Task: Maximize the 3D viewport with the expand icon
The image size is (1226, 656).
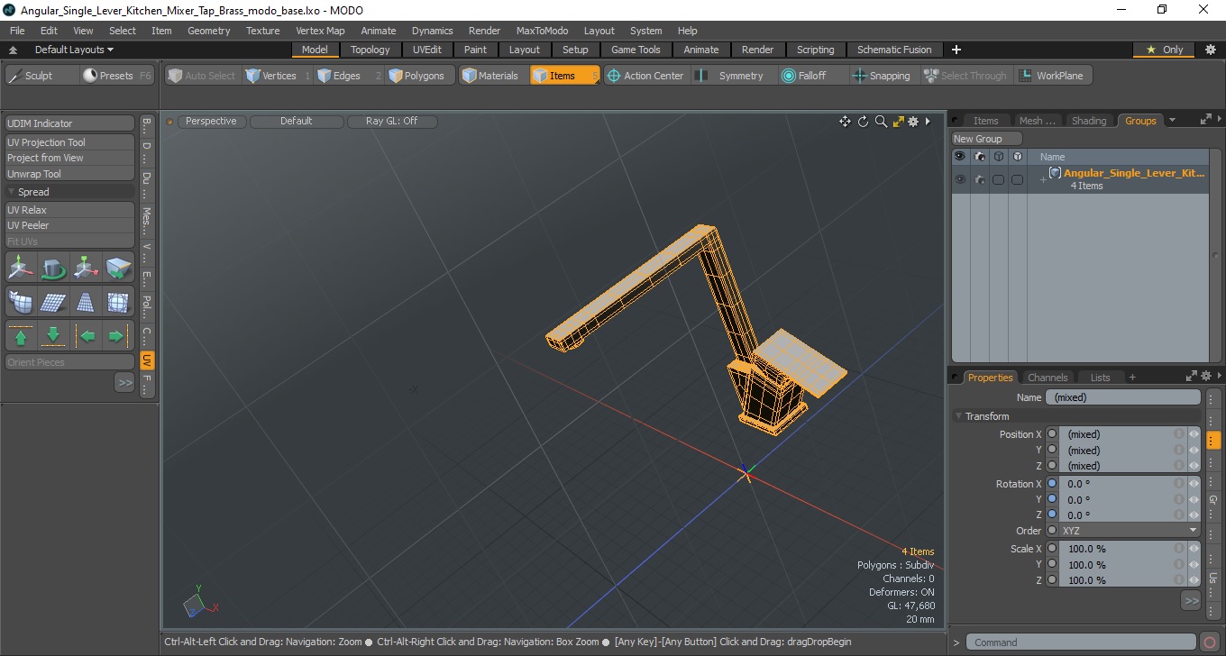Action: click(x=898, y=122)
